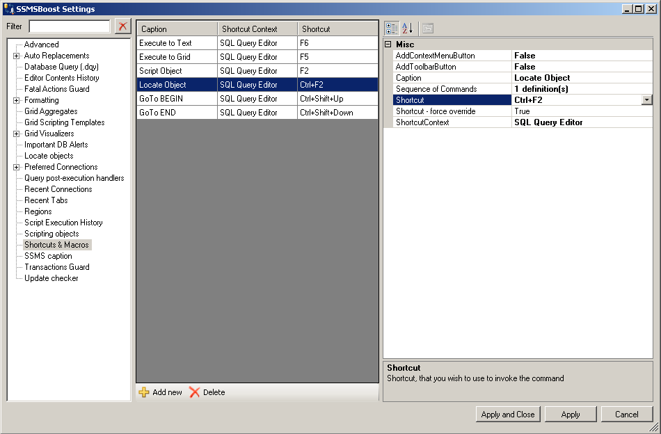Select Grid Aggregates item

pyautogui.click(x=51, y=111)
